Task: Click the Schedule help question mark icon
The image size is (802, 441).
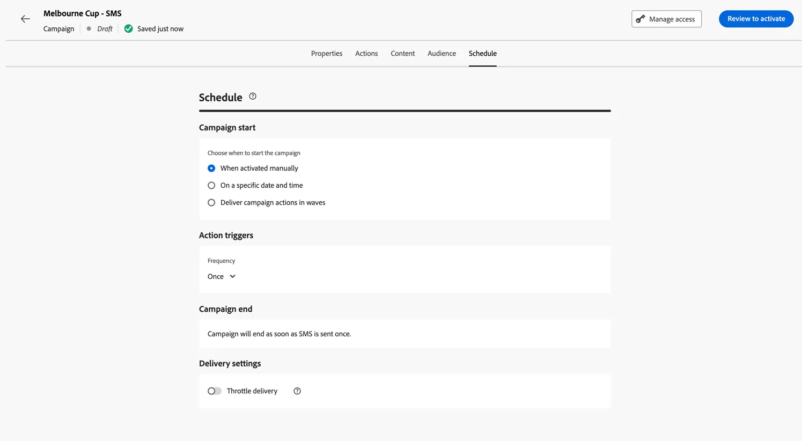Action: pos(253,97)
